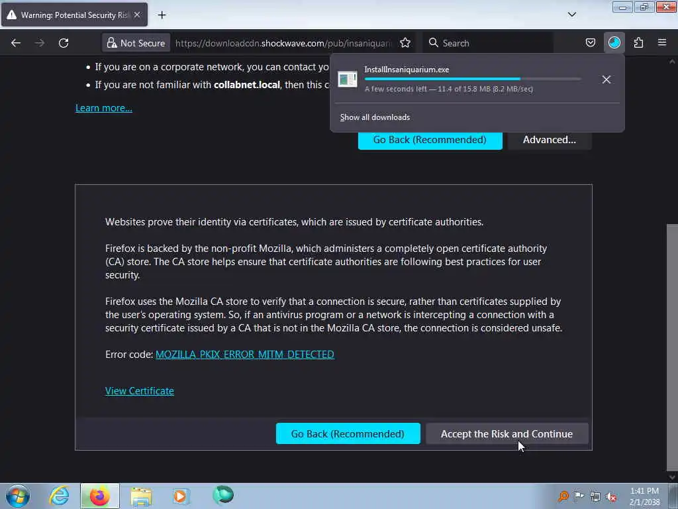Reload the current page

click(64, 43)
